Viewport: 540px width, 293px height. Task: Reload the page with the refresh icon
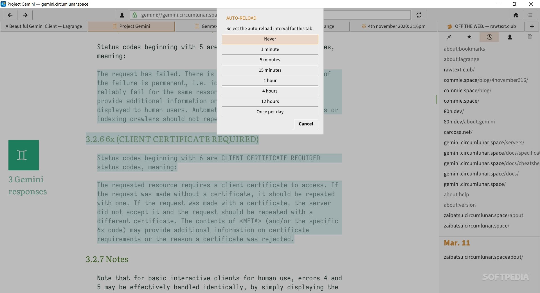(419, 15)
